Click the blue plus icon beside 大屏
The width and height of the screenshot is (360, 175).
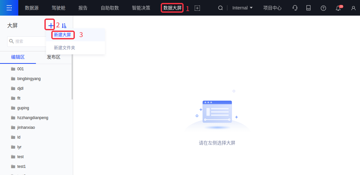click(x=50, y=25)
